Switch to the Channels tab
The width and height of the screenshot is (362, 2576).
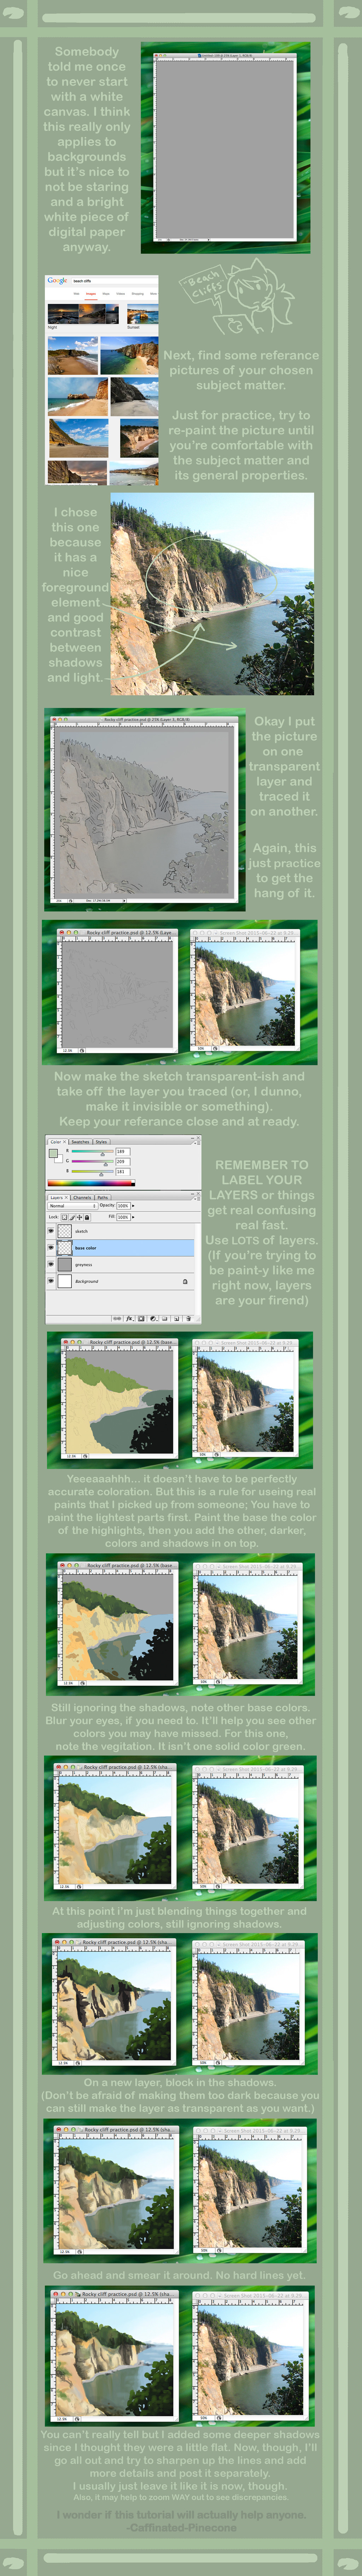point(82,1197)
